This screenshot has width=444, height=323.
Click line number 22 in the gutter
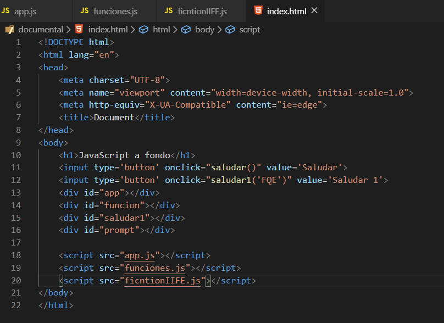pyautogui.click(x=16, y=305)
